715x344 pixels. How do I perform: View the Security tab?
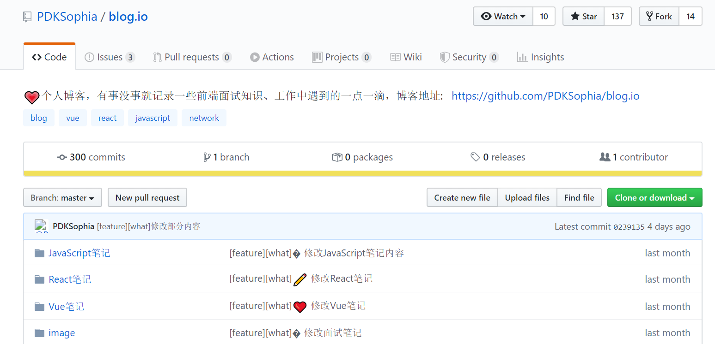click(x=469, y=57)
